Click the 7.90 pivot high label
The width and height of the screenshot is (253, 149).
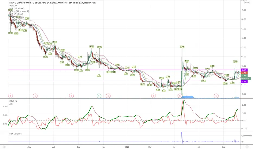point(27,18)
